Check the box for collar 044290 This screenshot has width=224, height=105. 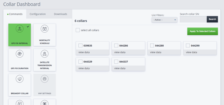188,45
